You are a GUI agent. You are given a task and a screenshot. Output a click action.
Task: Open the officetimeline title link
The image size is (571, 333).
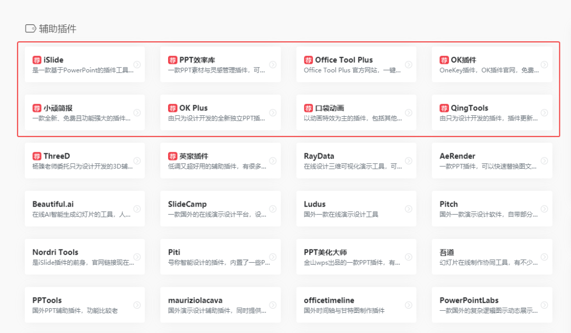click(329, 300)
